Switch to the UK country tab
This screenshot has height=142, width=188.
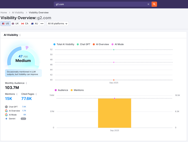15,23
